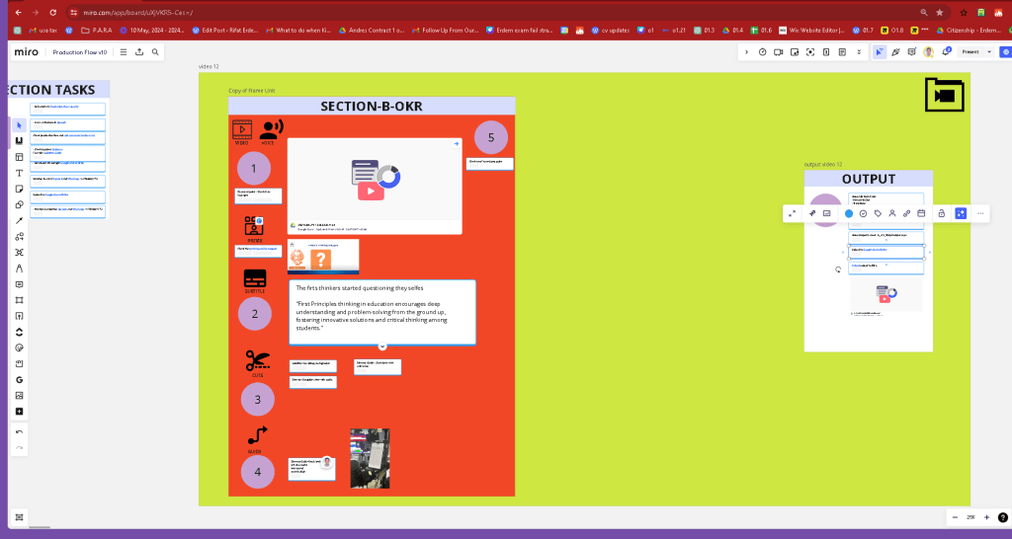Open more apps plus button in toolbar

(x=20, y=412)
